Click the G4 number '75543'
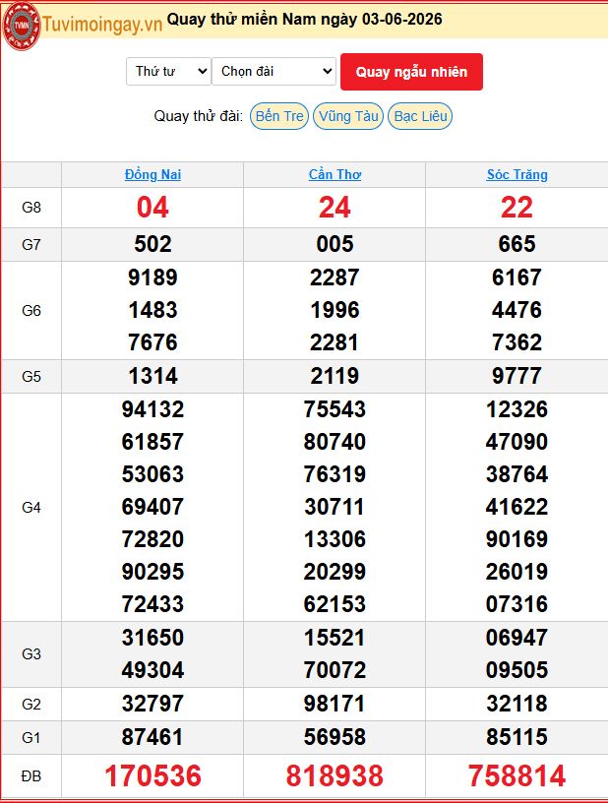The width and height of the screenshot is (608, 803). 334,409
